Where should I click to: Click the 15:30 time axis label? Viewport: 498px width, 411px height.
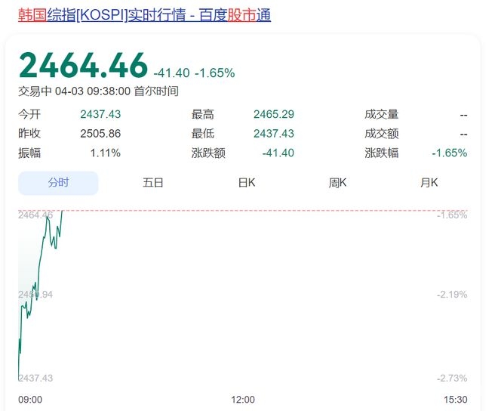pyautogui.click(x=456, y=400)
